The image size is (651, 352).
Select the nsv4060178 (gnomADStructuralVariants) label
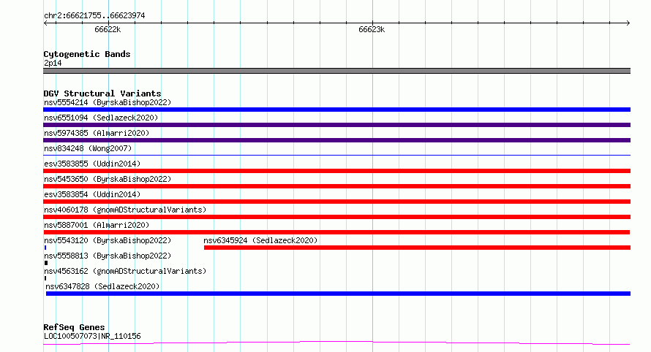[x=125, y=210]
